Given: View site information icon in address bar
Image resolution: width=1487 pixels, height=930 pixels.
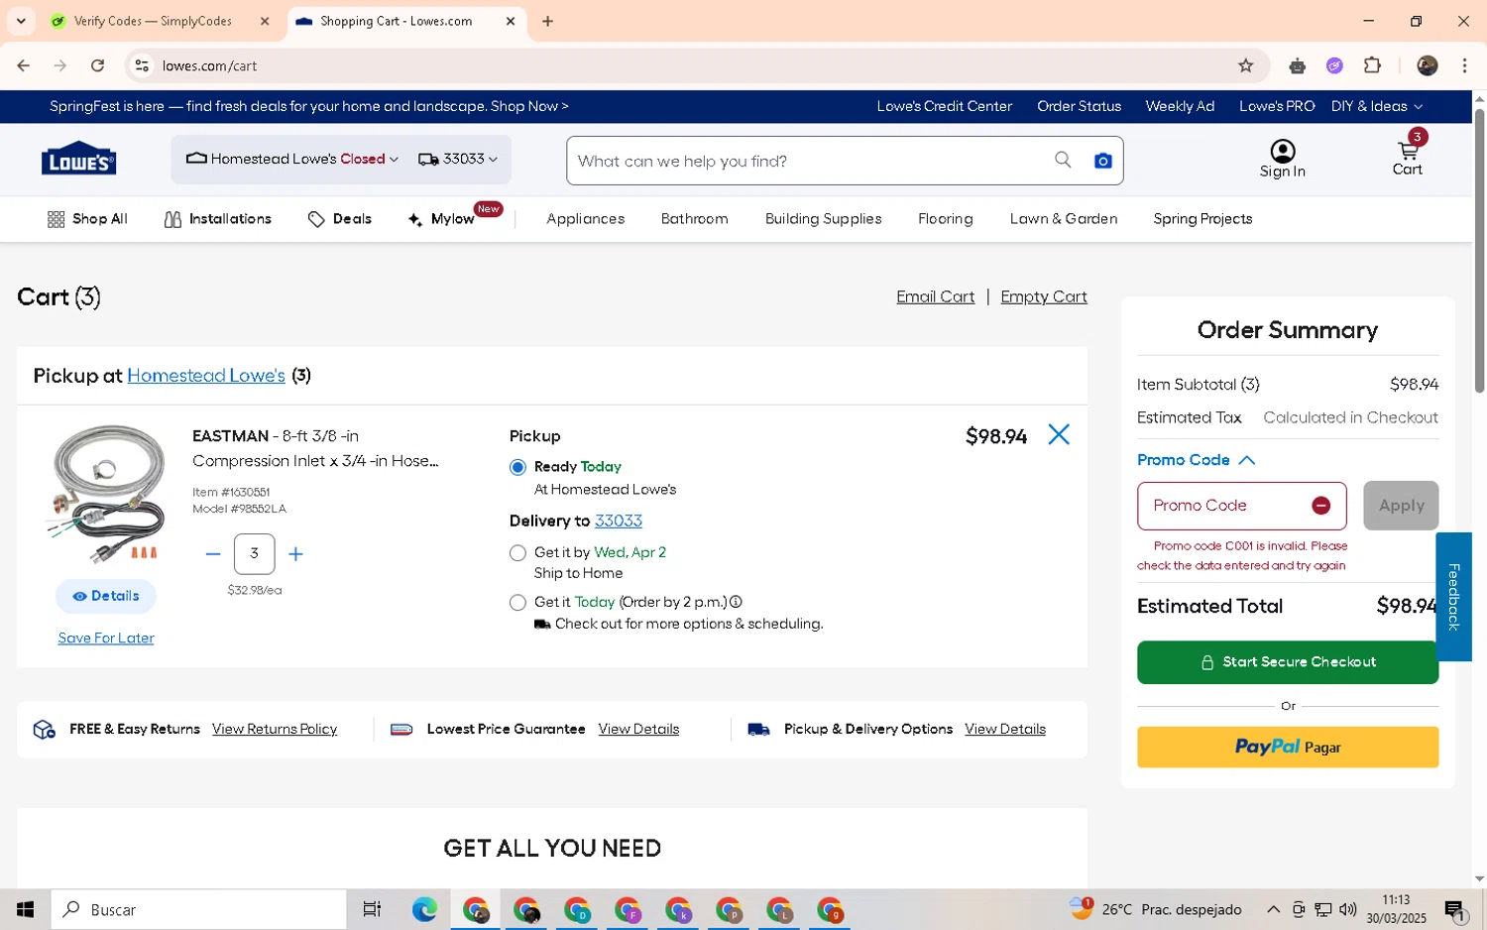Looking at the screenshot, I should (x=142, y=65).
